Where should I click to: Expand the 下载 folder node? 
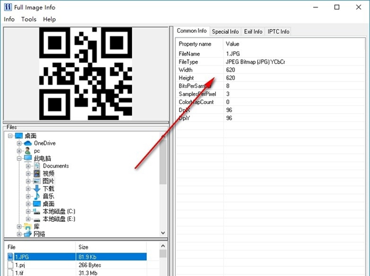point(28,189)
